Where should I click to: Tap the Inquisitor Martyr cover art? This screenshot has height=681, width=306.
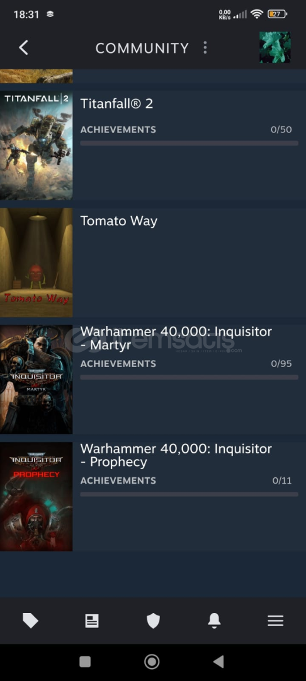37,380
